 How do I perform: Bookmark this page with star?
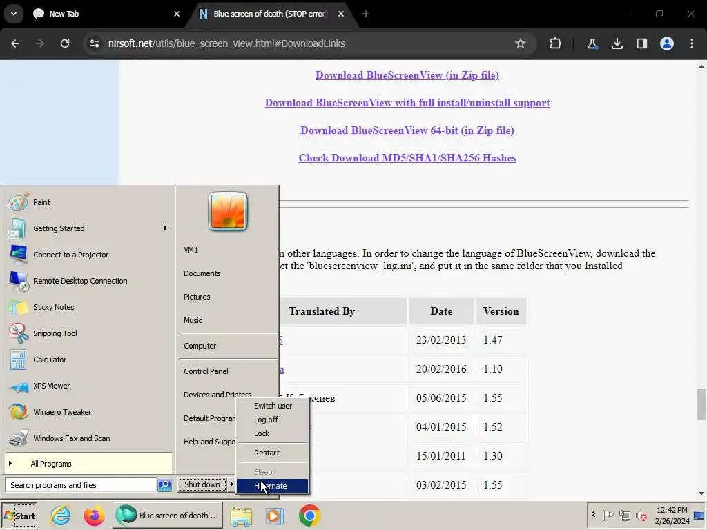(521, 43)
